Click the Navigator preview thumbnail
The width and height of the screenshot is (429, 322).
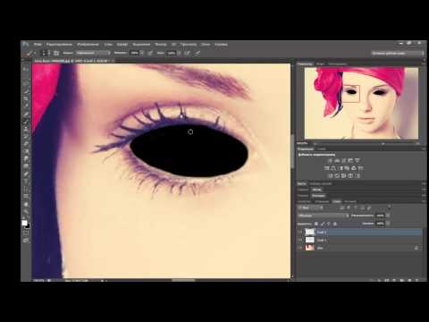click(x=361, y=103)
